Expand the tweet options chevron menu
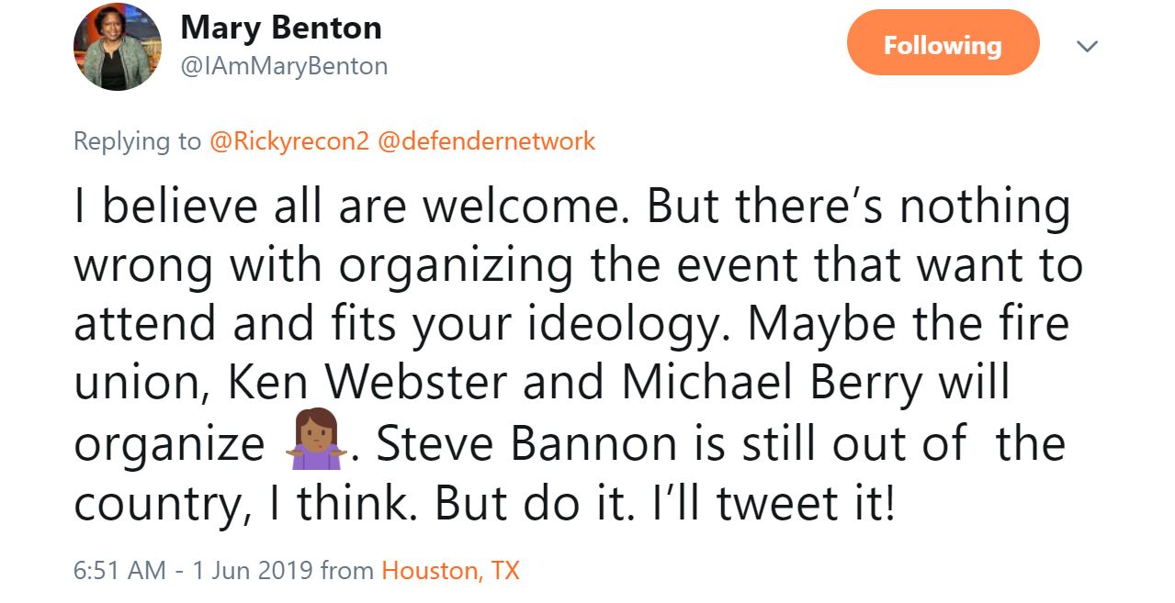This screenshot has height=603, width=1175. click(1087, 46)
